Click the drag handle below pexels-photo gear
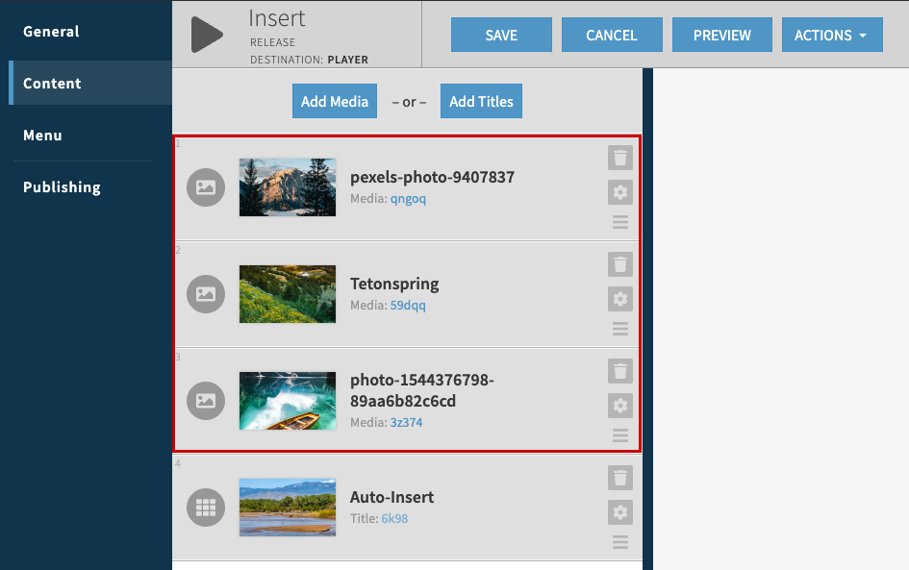 coord(620,222)
